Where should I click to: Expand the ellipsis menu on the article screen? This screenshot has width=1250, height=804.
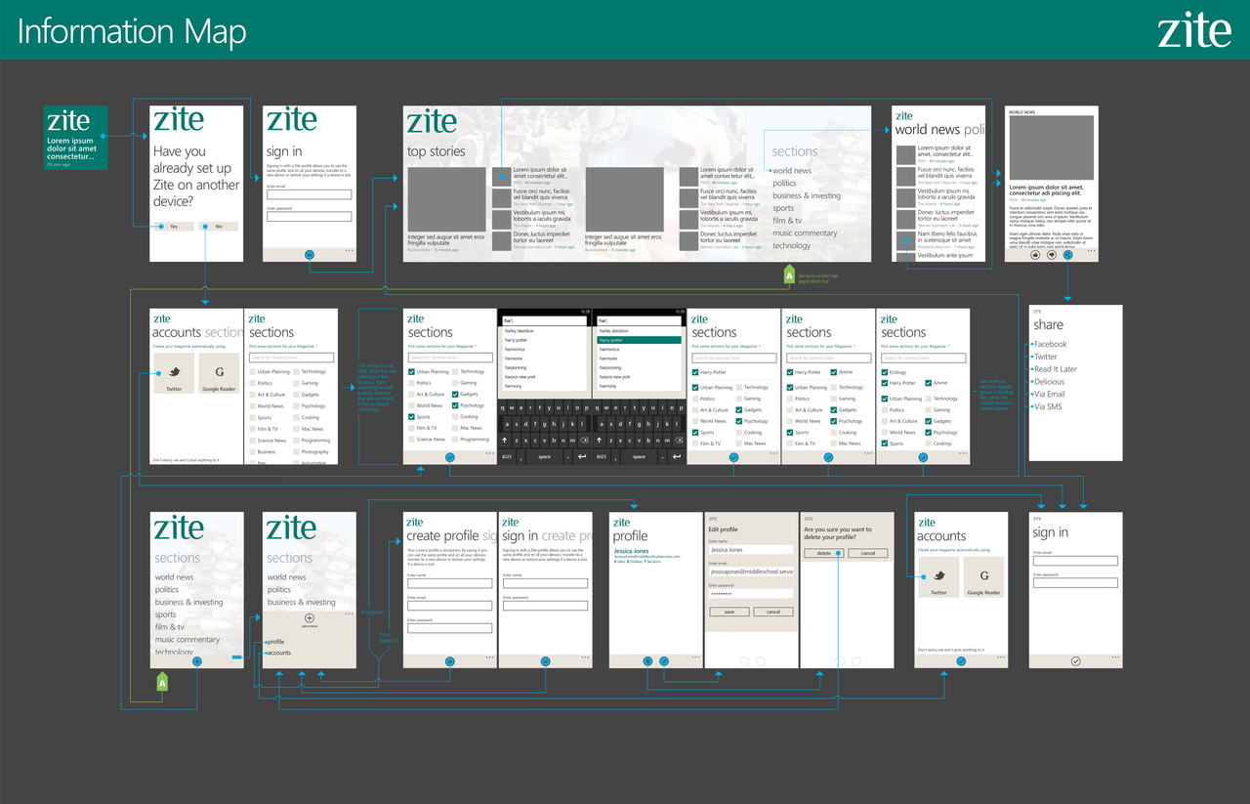coord(1091,251)
